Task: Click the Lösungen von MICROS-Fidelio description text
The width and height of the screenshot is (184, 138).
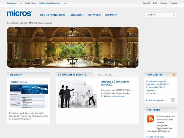Action: (117, 92)
